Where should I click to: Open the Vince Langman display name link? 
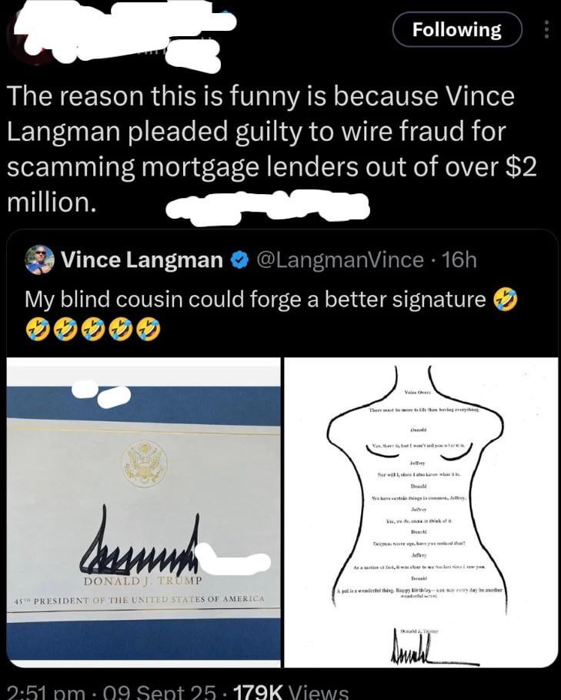(x=142, y=260)
